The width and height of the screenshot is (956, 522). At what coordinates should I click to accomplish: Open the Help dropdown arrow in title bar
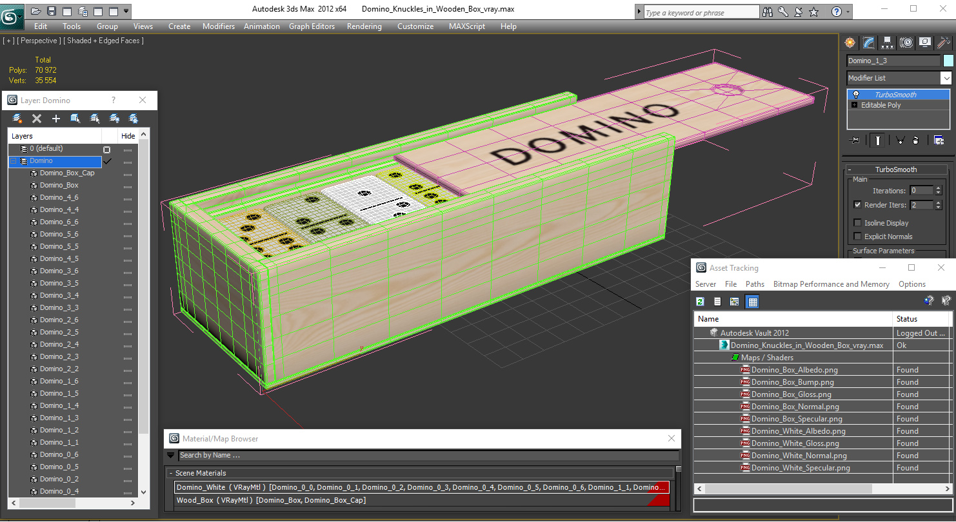click(x=848, y=12)
